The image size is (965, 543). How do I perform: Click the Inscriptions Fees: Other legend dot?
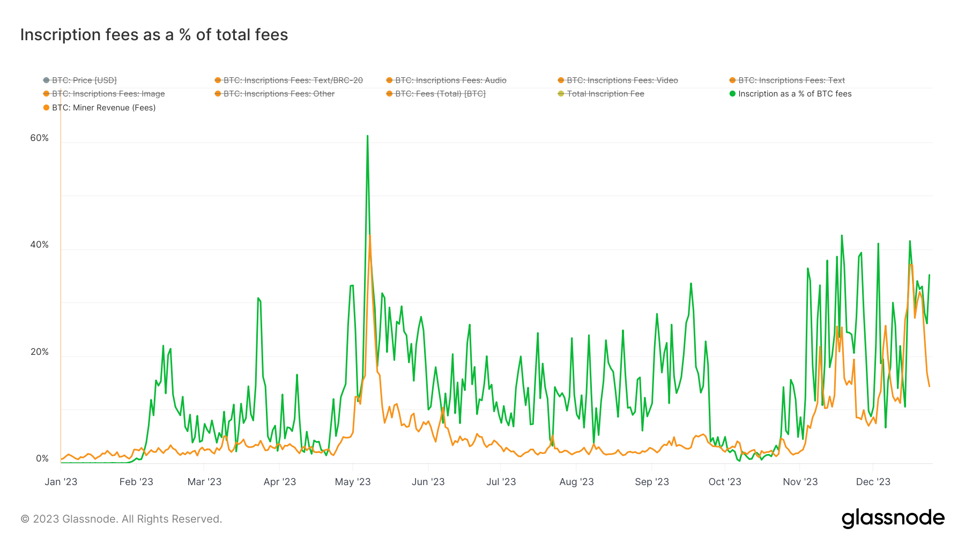[218, 94]
